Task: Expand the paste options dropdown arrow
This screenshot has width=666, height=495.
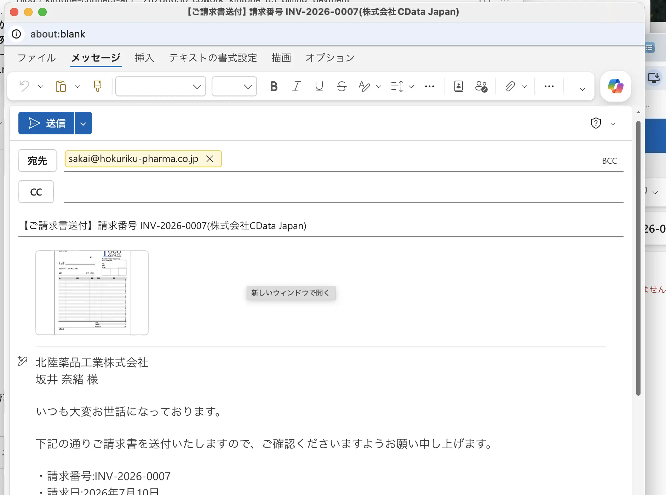Action: tap(77, 87)
